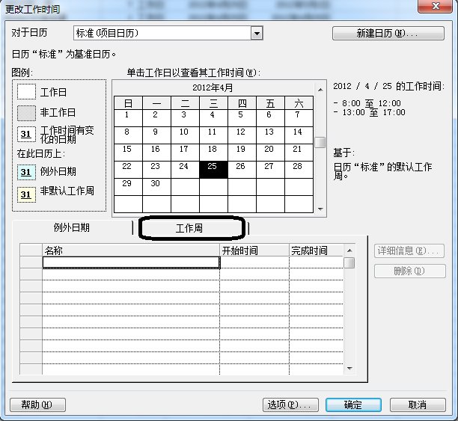Click the 帮助 button
458x421 pixels.
[37, 405]
